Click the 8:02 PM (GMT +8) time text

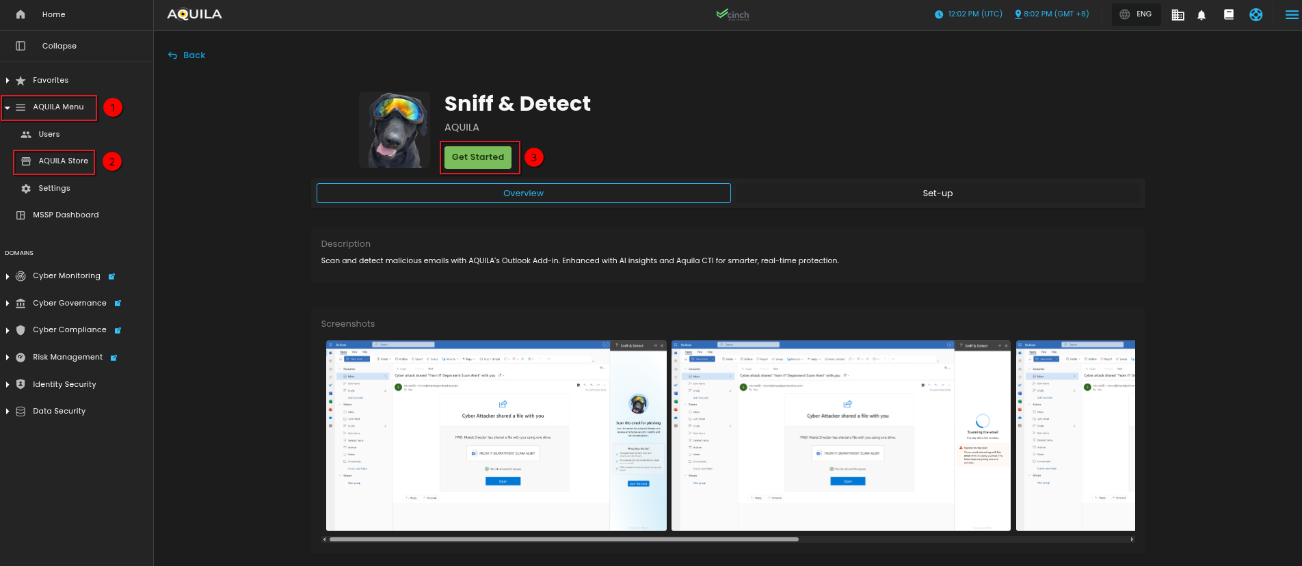coord(1057,14)
